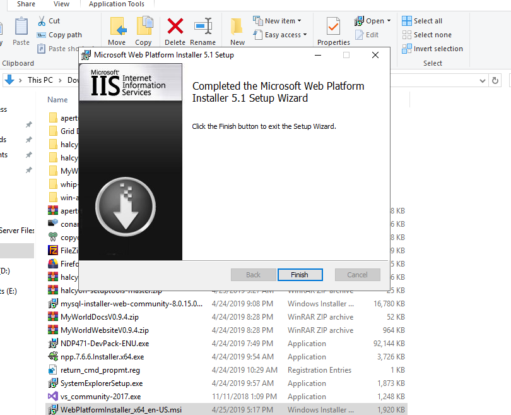
Task: Switch to the View ribbon tab
Action: (61, 4)
